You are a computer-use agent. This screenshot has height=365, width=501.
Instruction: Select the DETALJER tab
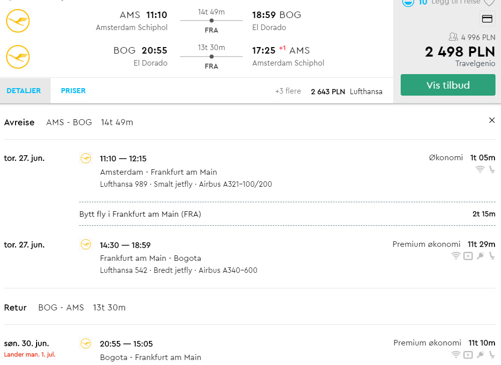click(24, 91)
